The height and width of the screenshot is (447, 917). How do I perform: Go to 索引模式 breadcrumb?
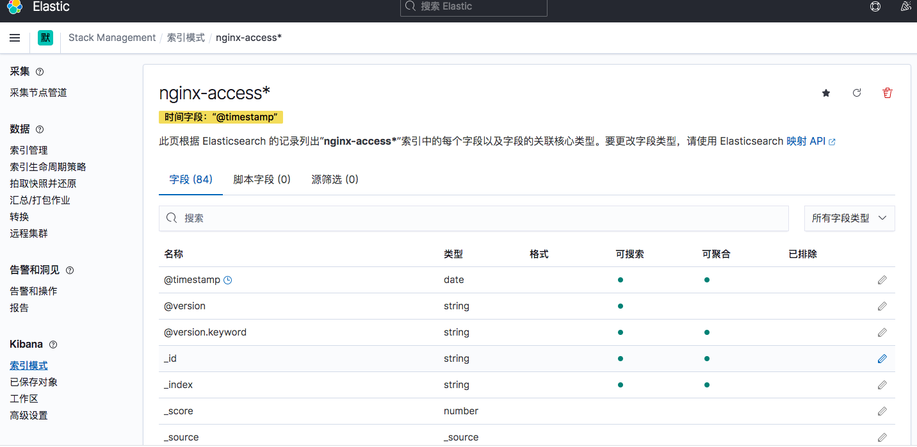(x=186, y=38)
